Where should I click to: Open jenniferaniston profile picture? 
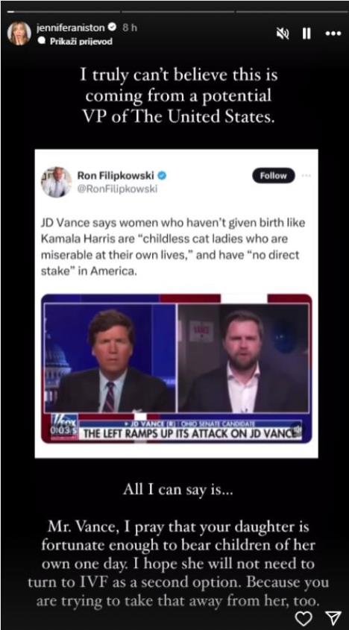[19, 34]
